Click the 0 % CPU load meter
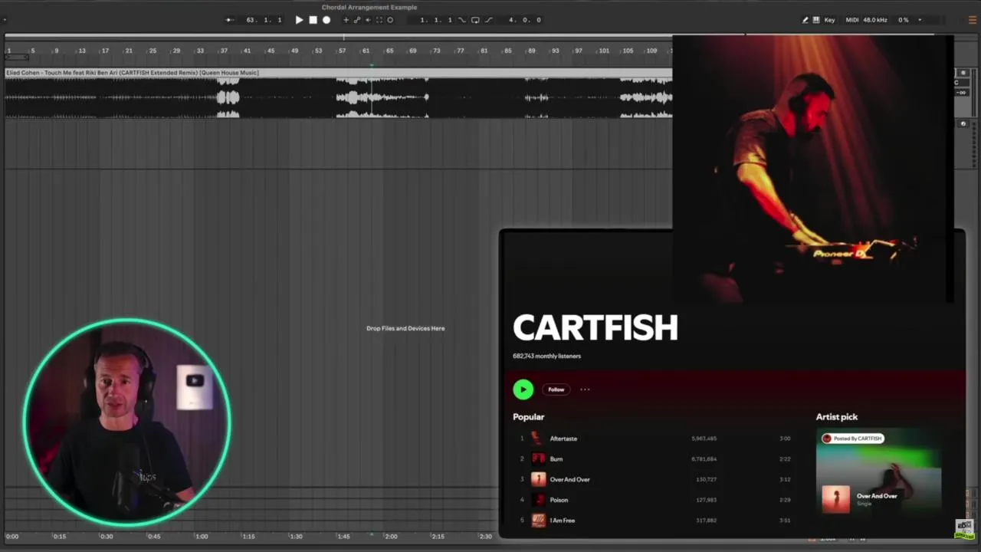This screenshot has width=981, height=552. (x=904, y=20)
